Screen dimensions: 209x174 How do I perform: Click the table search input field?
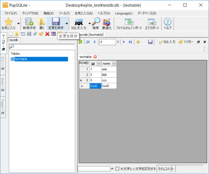coord(42,47)
